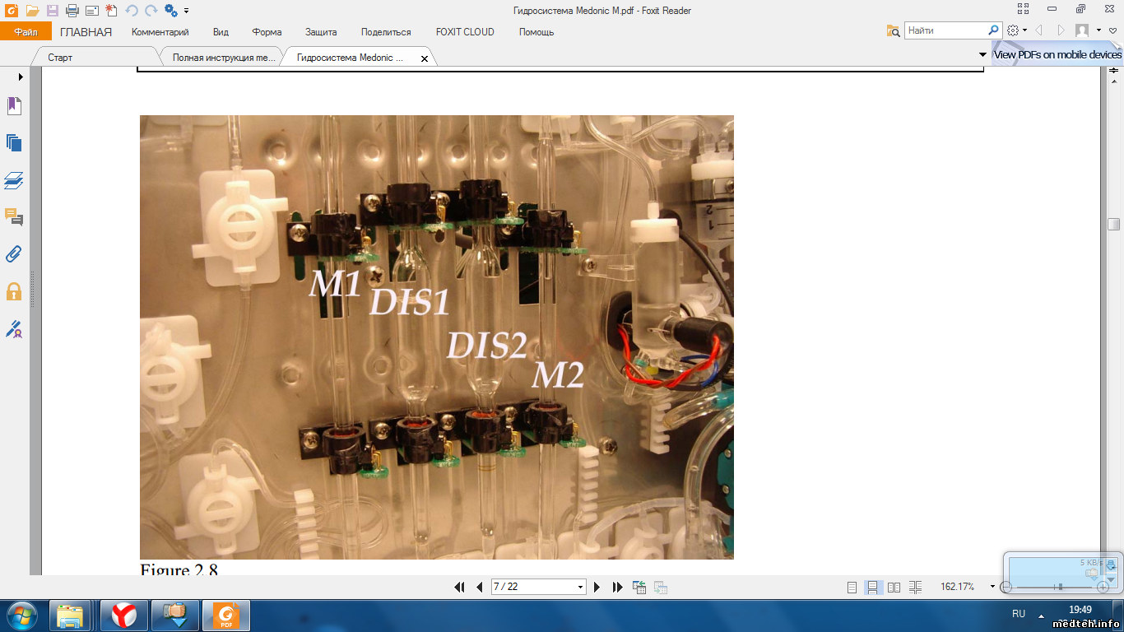This screenshot has width=1124, height=632.
Task: Go to the last page
Action: click(x=618, y=588)
